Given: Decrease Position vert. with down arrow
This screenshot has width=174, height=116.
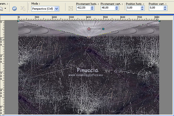Looking at the screenshot, I should click(x=165, y=9).
